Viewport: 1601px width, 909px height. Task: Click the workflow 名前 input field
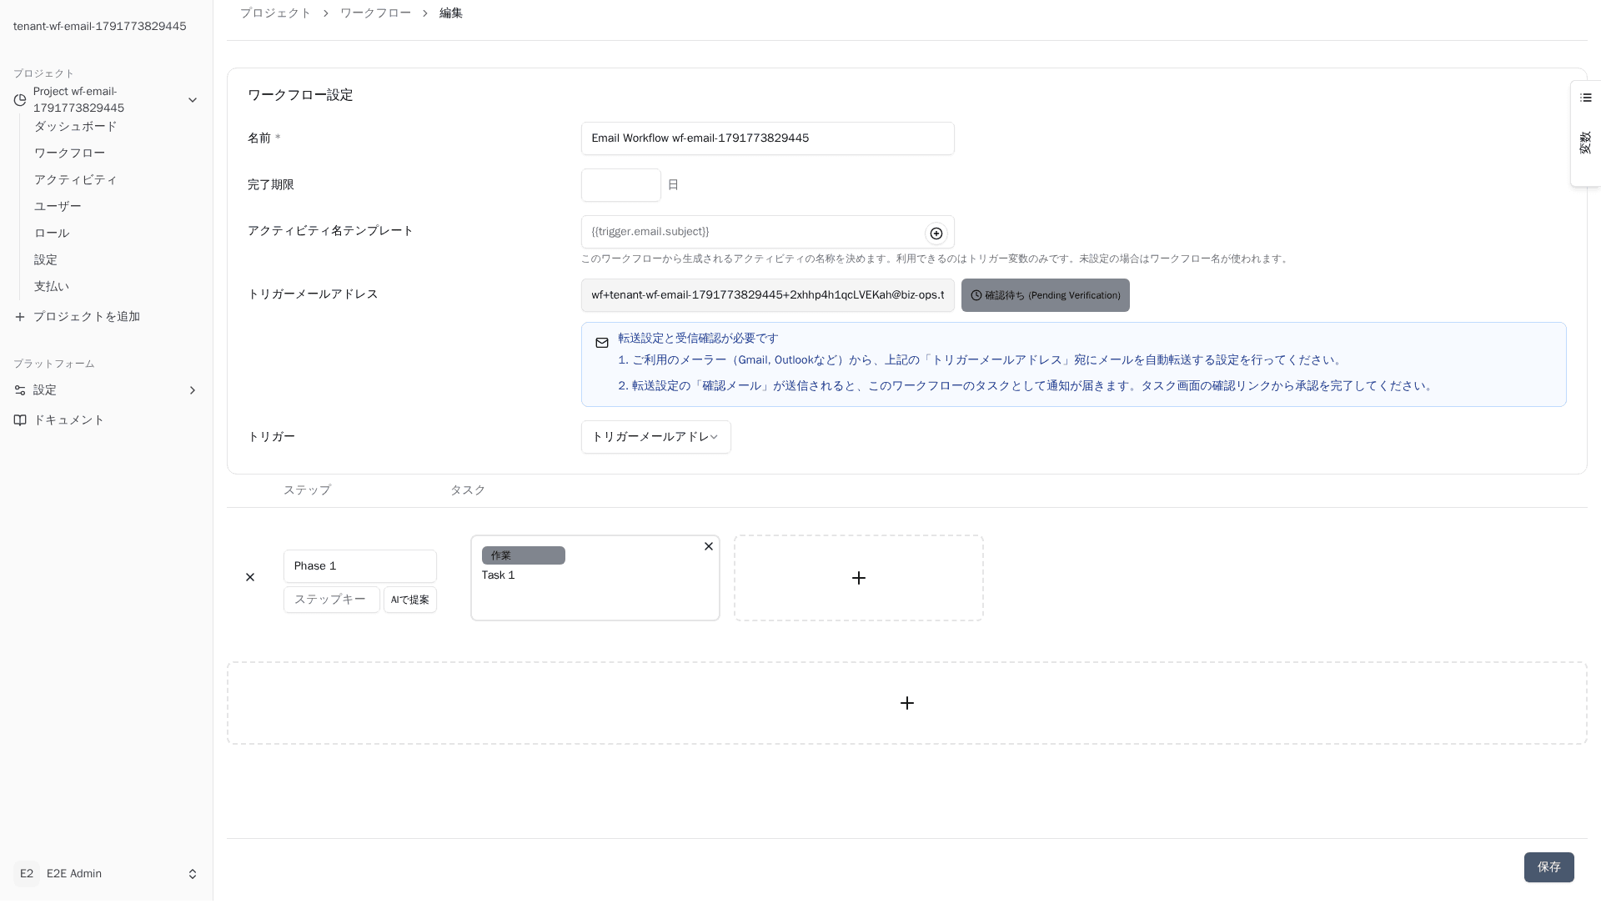point(768,138)
